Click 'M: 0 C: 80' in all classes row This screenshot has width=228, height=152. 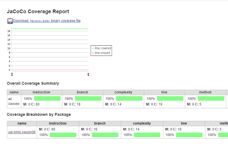31,104
